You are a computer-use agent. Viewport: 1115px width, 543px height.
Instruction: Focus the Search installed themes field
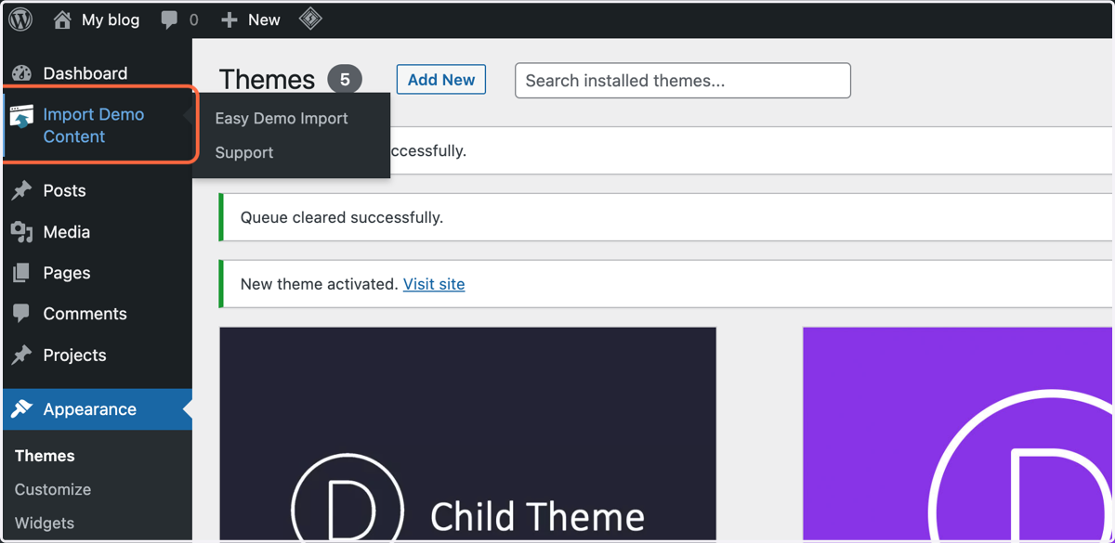pos(683,81)
